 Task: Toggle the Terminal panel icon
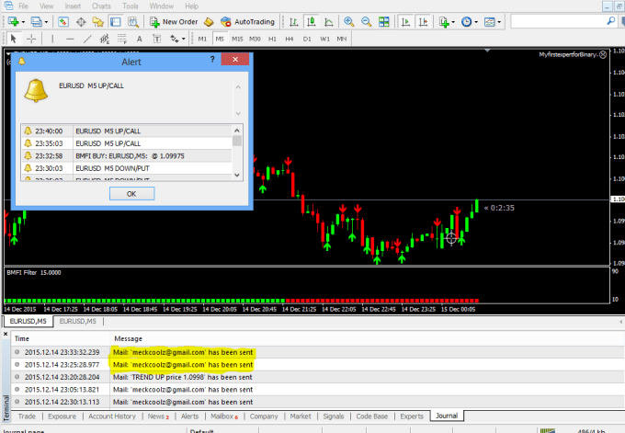pyautogui.click(x=116, y=21)
